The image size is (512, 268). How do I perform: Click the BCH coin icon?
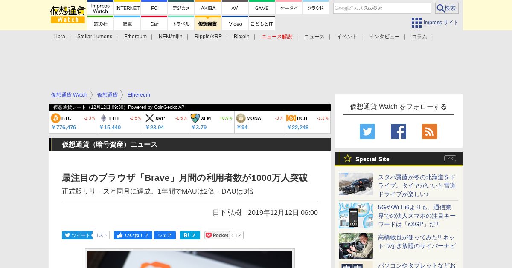click(x=291, y=118)
